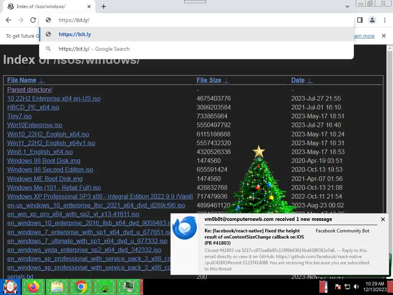393x295 pixels.
Task: Switch to Chrome on the taskbar
Action: (x=81, y=287)
